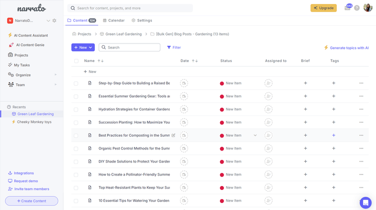Click the help question mark icon
The height and width of the screenshot is (210, 376).
(x=357, y=8)
